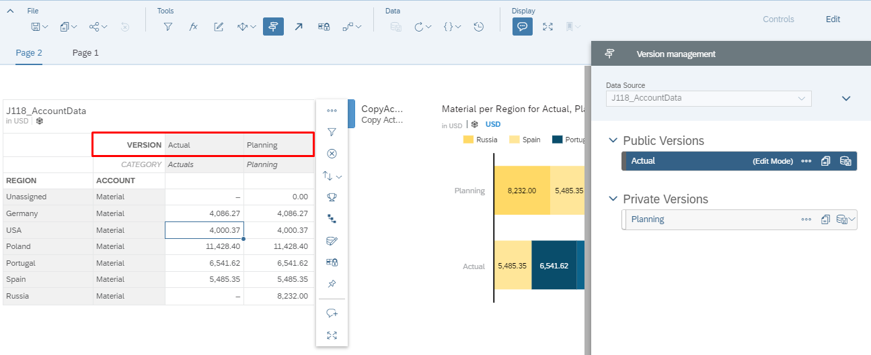Viewport: 871px width, 355px height.
Task: Click the fullscreen icon in the Display group
Action: click(547, 27)
